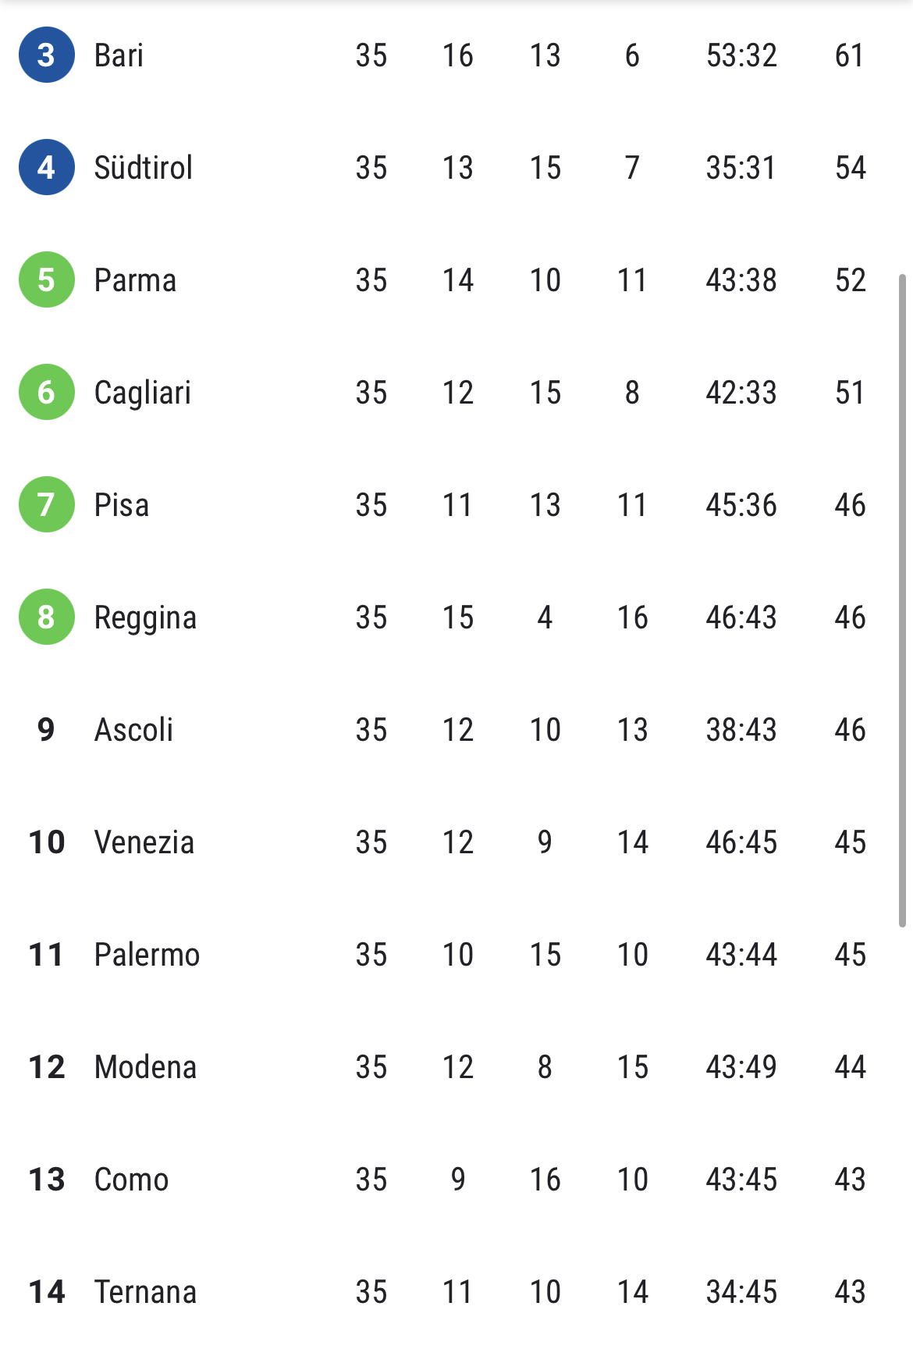913x1356 pixels.
Task: Select Palermo in the table
Action: [147, 955]
